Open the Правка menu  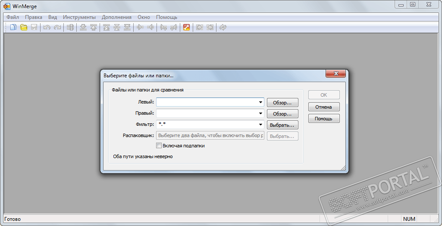coord(34,17)
